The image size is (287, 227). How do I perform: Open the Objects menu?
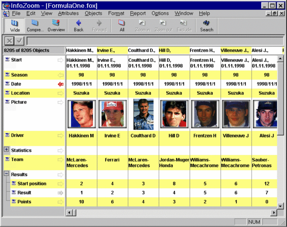click(93, 13)
